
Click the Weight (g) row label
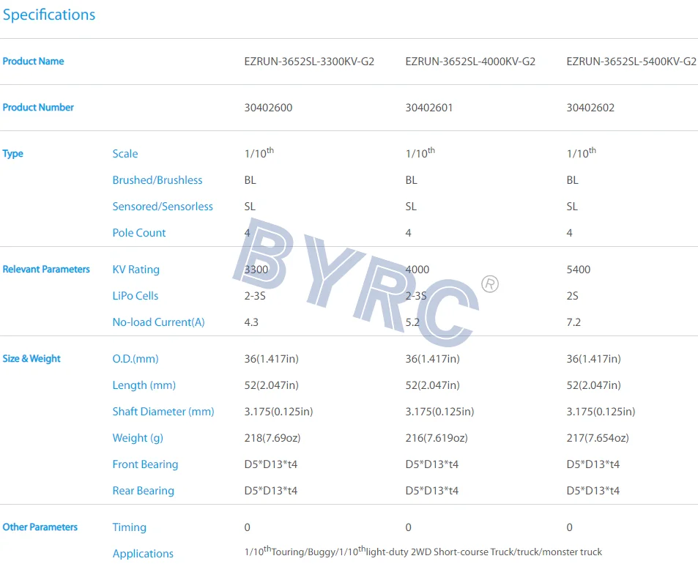138,438
